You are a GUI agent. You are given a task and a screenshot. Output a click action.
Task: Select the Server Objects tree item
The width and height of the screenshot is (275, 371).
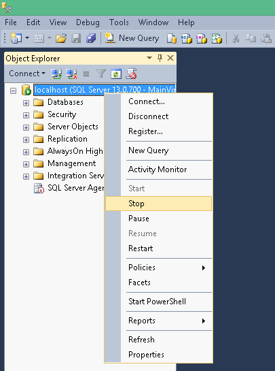[x=73, y=127]
